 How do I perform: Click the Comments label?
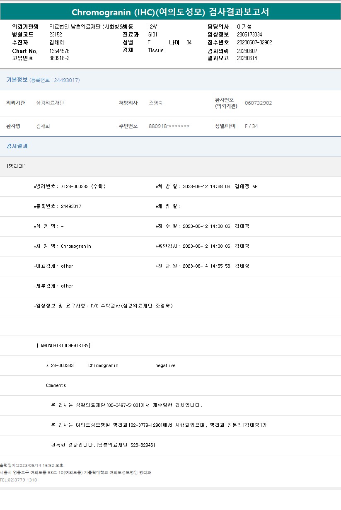click(56, 385)
